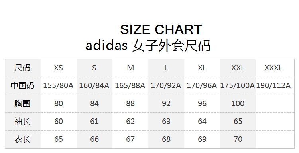Click the 胸围 row label
This screenshot has width=299, height=153.
point(22,103)
